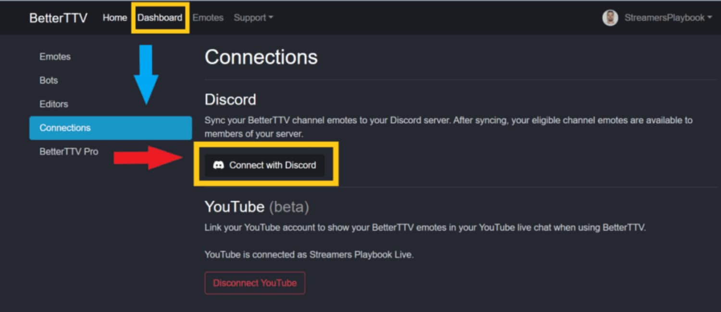Click the Disconnect YouTube button
The height and width of the screenshot is (312, 721).
(255, 283)
